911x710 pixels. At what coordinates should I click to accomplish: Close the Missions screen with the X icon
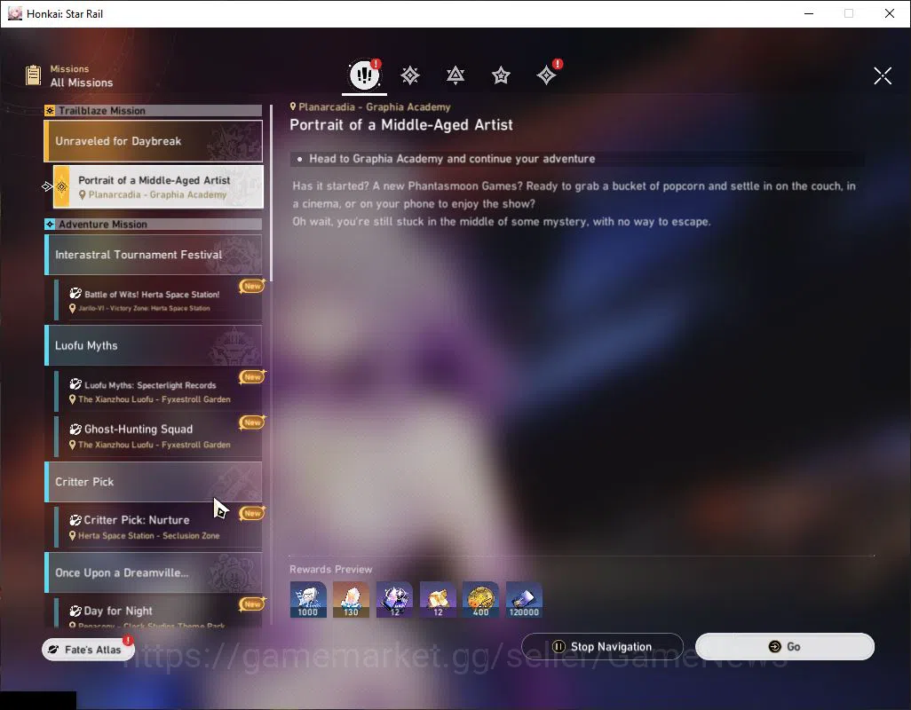point(883,75)
